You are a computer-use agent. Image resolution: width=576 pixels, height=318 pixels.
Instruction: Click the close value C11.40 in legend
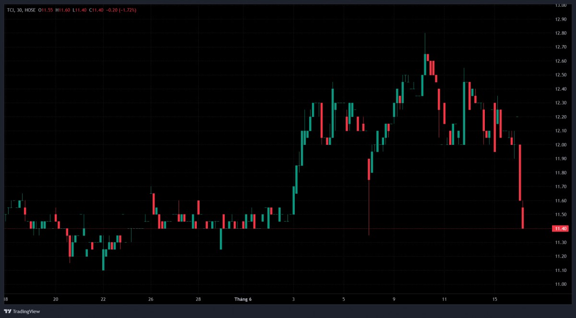[x=96, y=10]
